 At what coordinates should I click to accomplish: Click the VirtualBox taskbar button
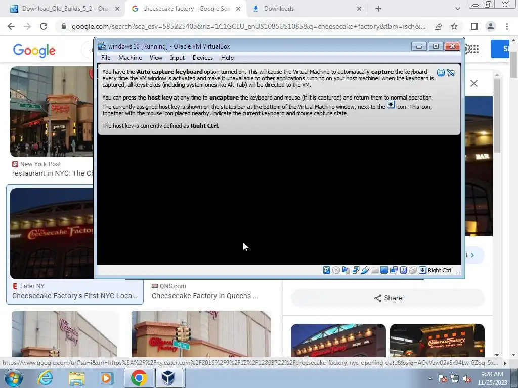tap(168, 378)
